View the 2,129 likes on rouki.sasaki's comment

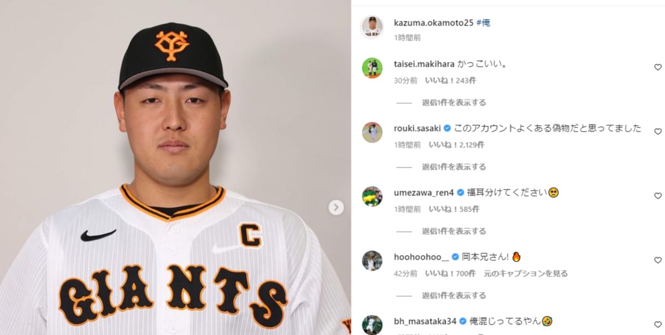pos(456,145)
